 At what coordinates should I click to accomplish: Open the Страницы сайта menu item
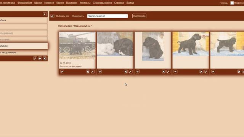pos(102,3)
